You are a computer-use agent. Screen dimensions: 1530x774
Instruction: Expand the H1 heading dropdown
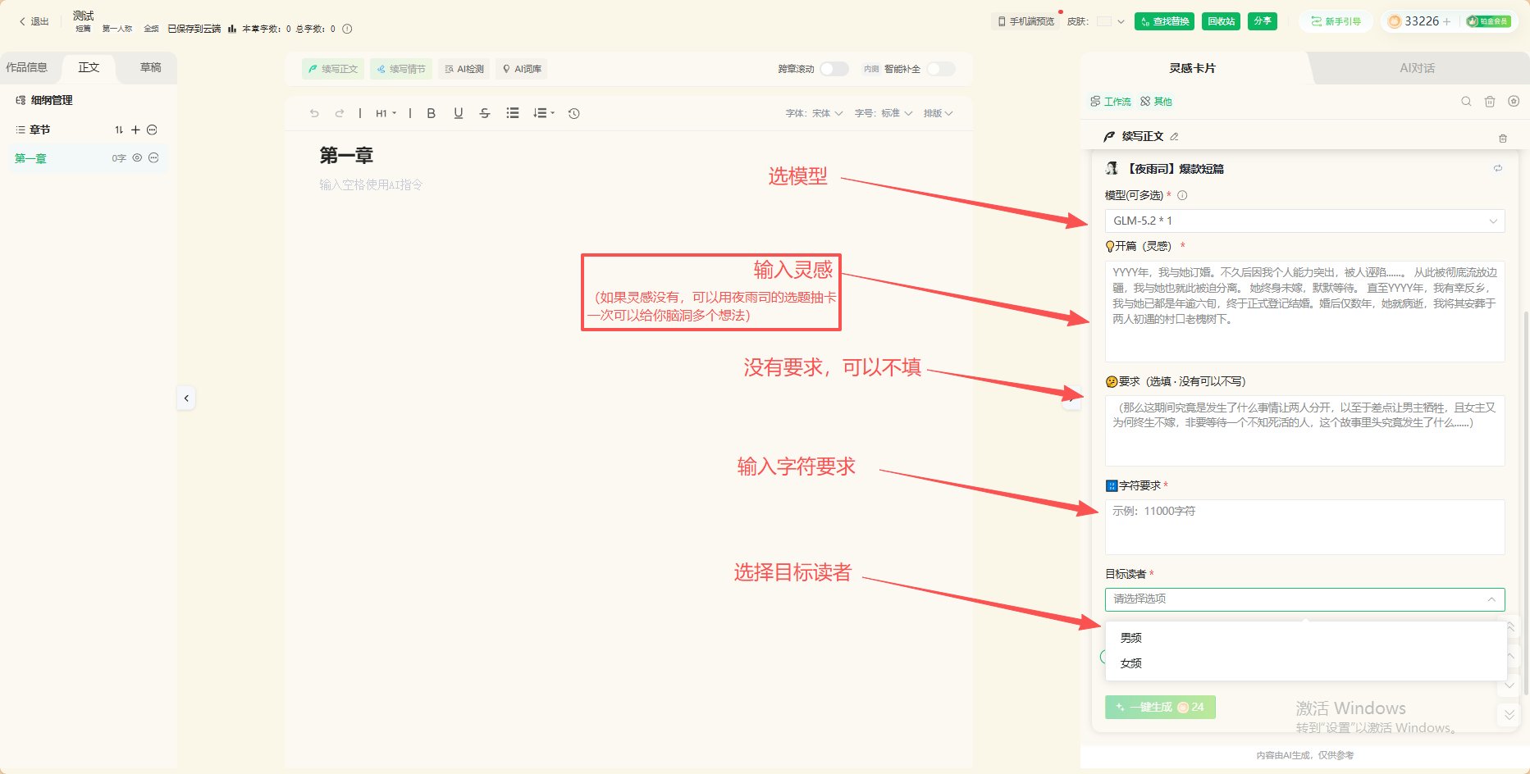tap(386, 113)
